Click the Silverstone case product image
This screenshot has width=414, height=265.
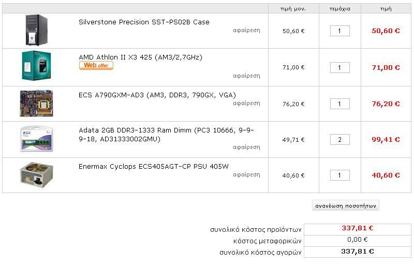click(x=36, y=30)
